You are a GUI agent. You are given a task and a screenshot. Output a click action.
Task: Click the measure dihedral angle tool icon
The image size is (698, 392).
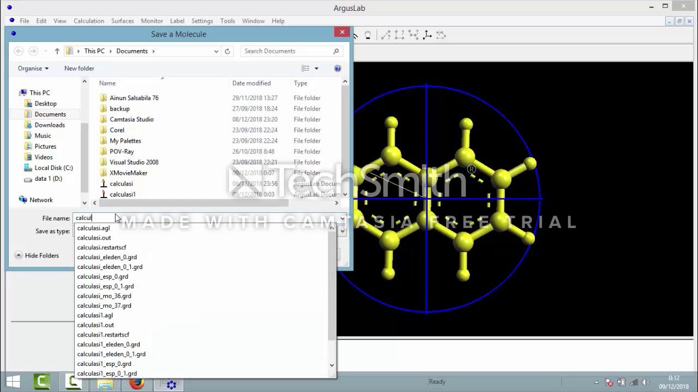(413, 35)
